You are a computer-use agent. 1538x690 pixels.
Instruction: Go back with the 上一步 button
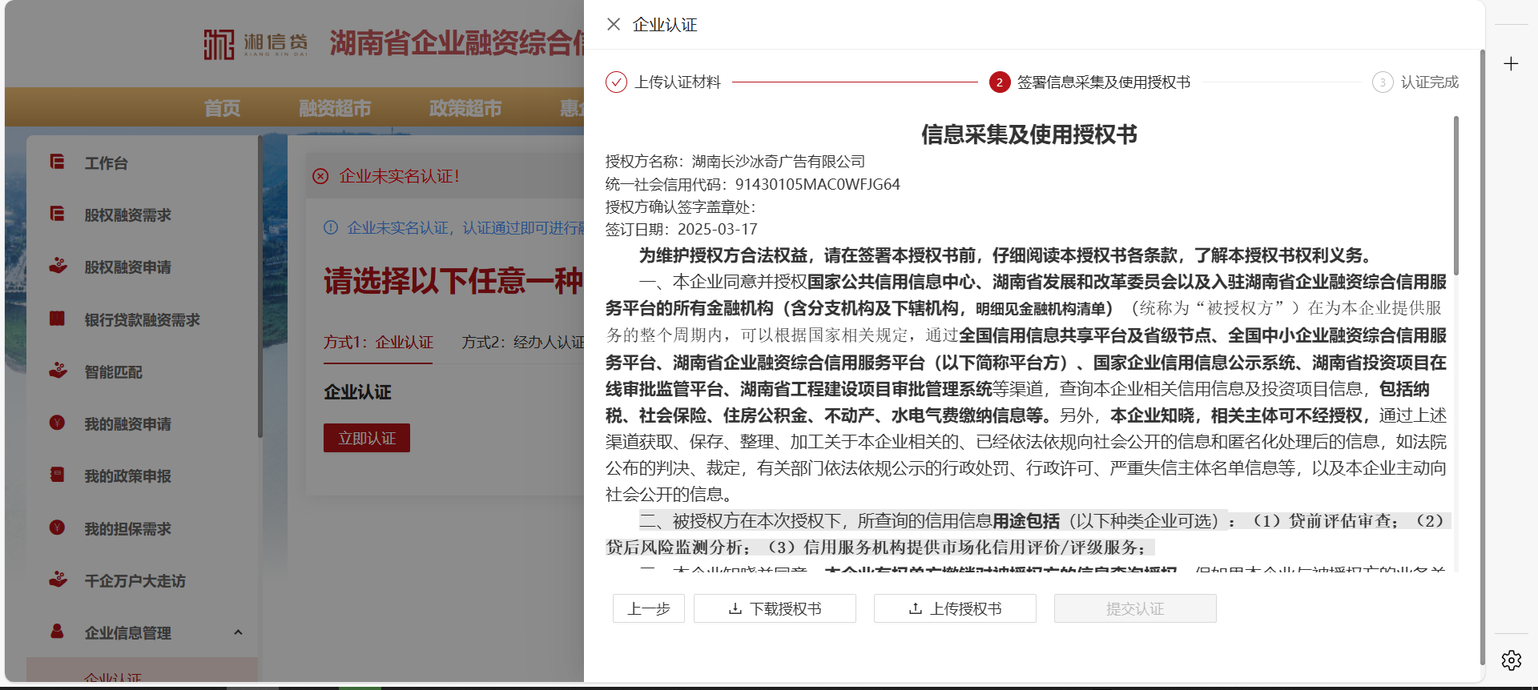(x=648, y=608)
